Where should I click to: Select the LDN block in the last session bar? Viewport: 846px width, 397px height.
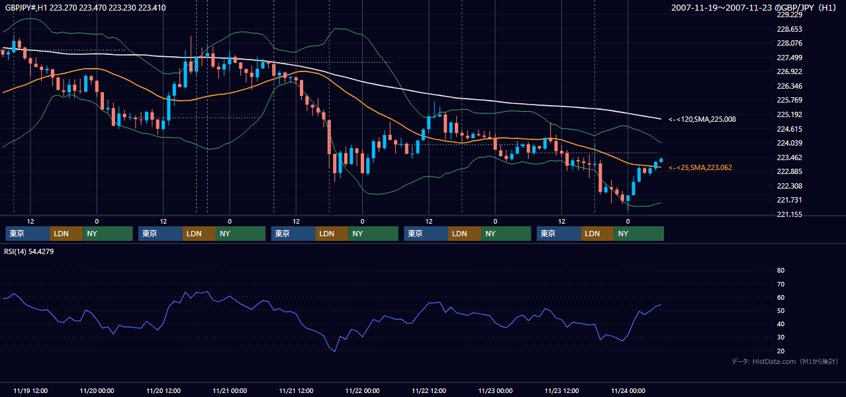coord(598,234)
